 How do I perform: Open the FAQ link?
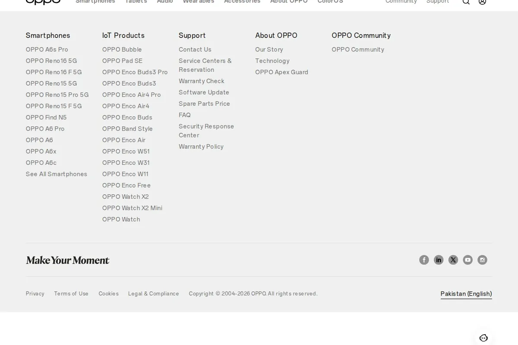185,115
